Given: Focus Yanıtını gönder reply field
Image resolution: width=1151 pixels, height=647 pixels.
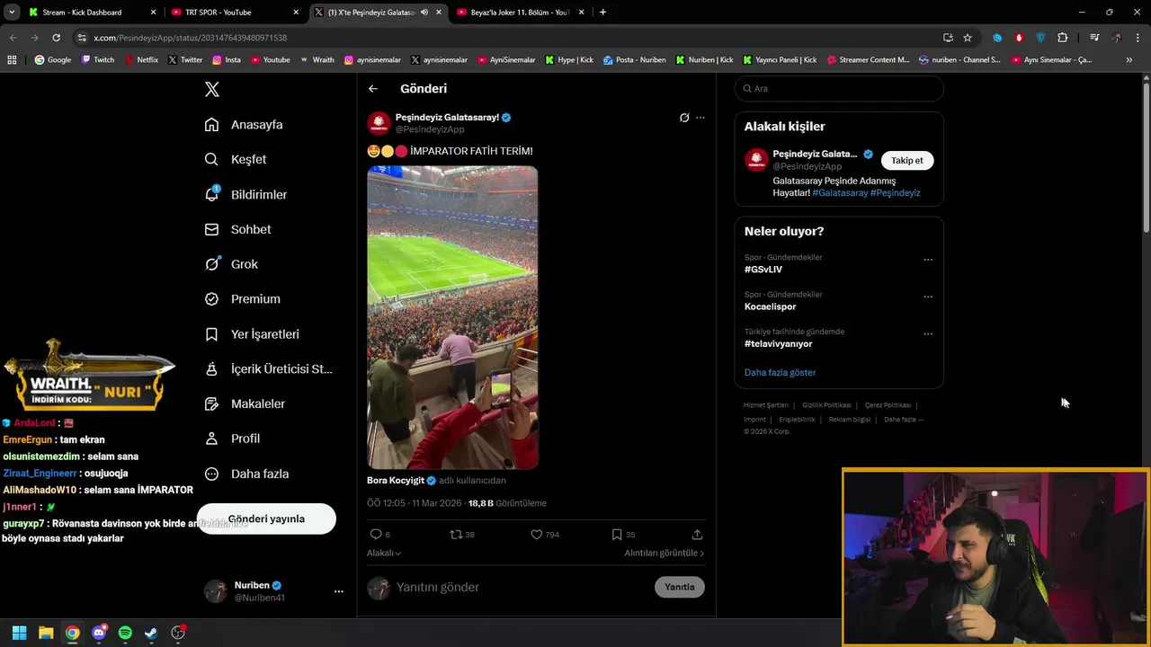Looking at the screenshot, I should [x=522, y=587].
